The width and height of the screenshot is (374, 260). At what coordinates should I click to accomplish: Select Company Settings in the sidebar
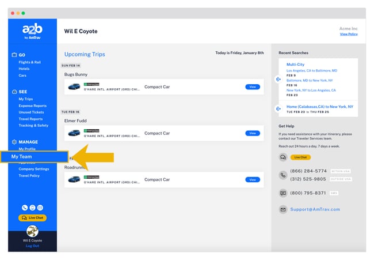coord(34,169)
